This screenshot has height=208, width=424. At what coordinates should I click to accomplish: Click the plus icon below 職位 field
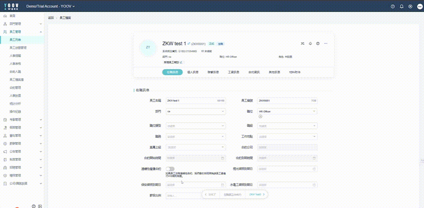click(x=260, y=116)
